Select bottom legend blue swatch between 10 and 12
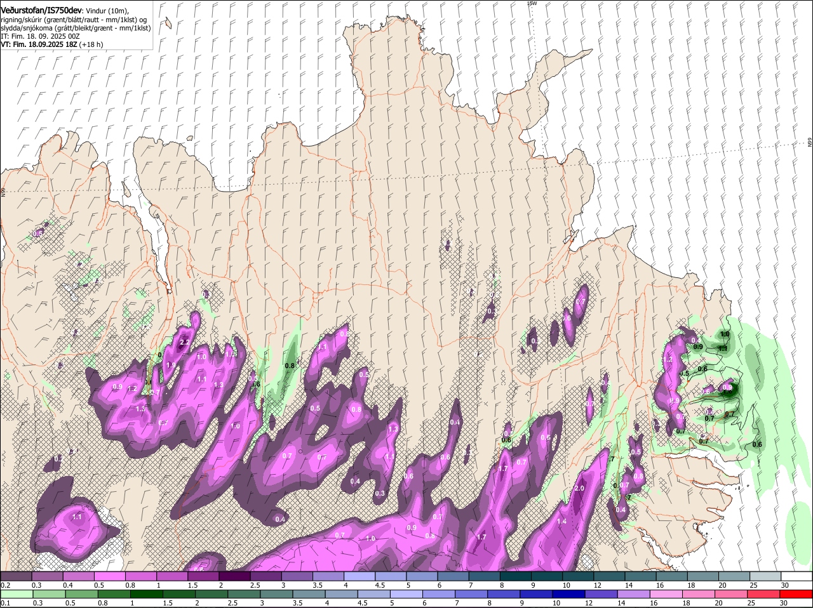The image size is (813, 608). tap(570, 594)
